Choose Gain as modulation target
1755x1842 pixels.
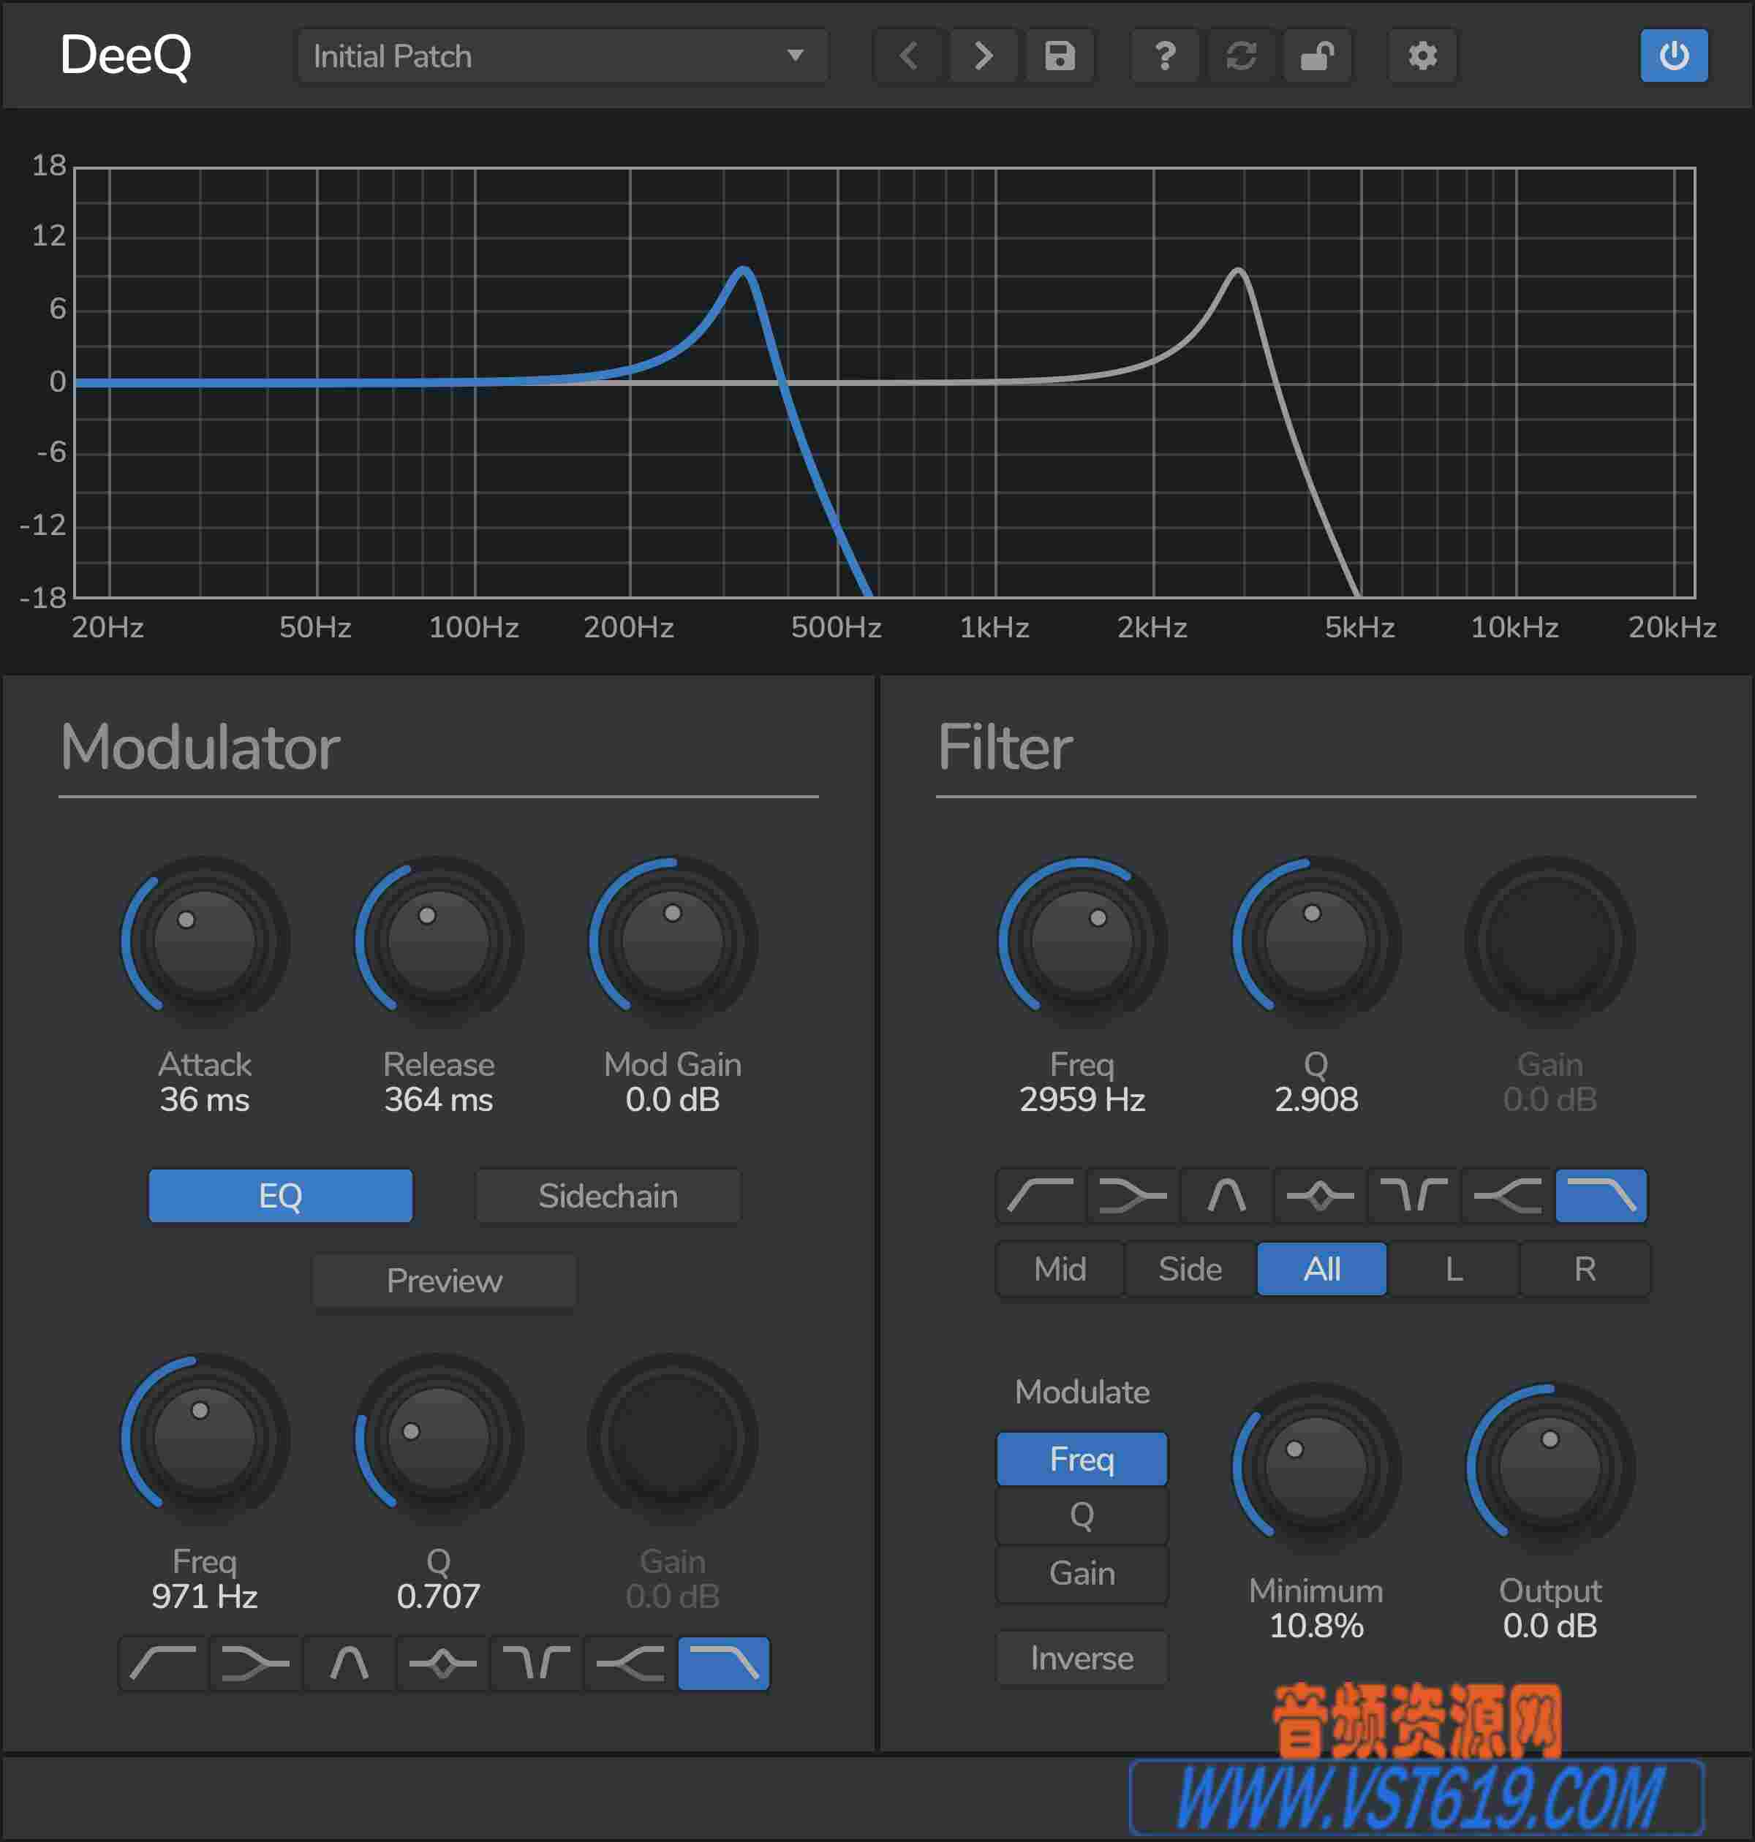coord(1082,1574)
